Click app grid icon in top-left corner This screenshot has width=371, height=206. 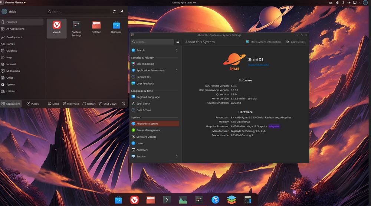click(x=2, y=3)
